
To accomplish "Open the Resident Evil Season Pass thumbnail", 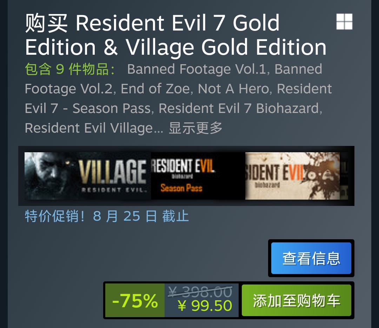I will point(198,176).
